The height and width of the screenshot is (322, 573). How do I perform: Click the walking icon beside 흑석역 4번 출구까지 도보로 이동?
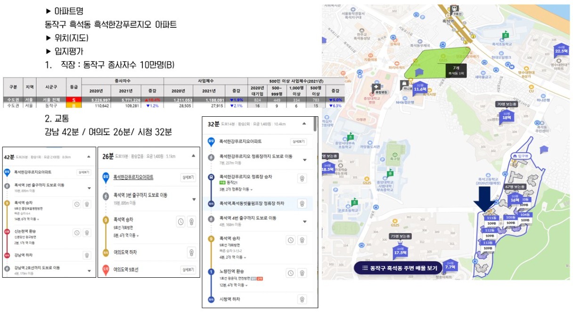211,218
